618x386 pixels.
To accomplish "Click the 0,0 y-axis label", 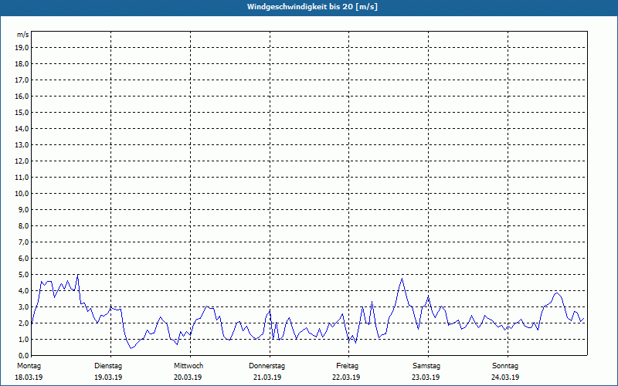I will [x=23, y=356].
